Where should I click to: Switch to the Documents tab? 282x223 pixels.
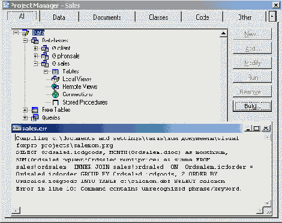[x=107, y=17]
